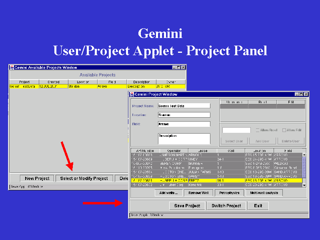Click the wells table scroll up arrow
320x240 pixels.
pyautogui.click(x=304, y=155)
